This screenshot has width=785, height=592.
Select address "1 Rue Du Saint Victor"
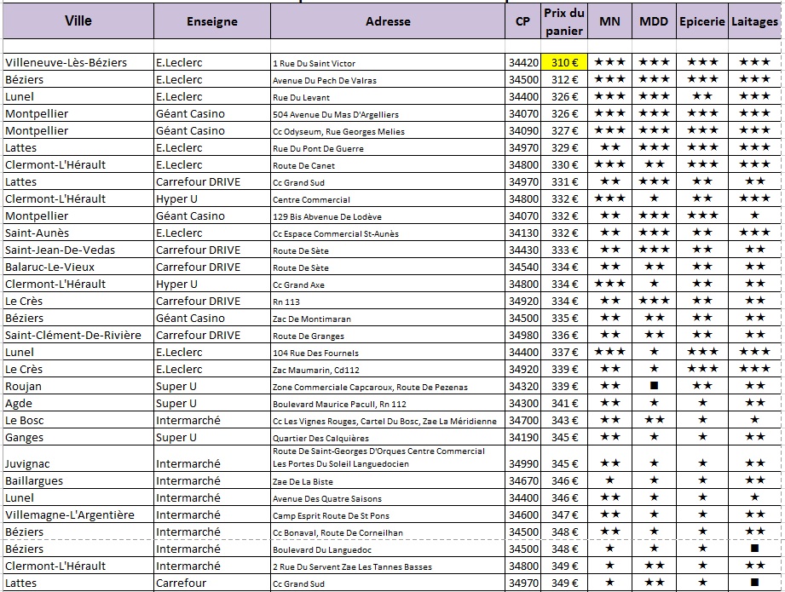pos(388,62)
